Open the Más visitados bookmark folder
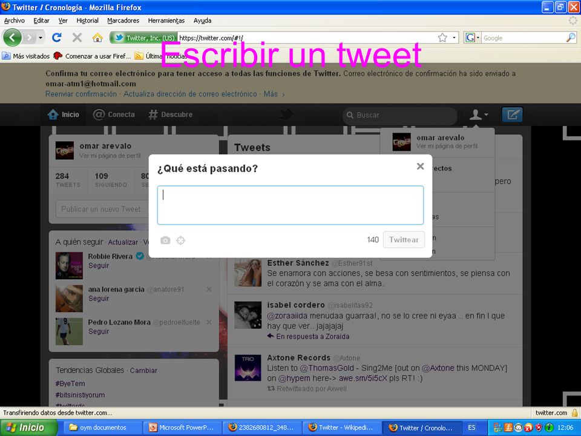Screen dimensions: 581x436 [x=26, y=56]
